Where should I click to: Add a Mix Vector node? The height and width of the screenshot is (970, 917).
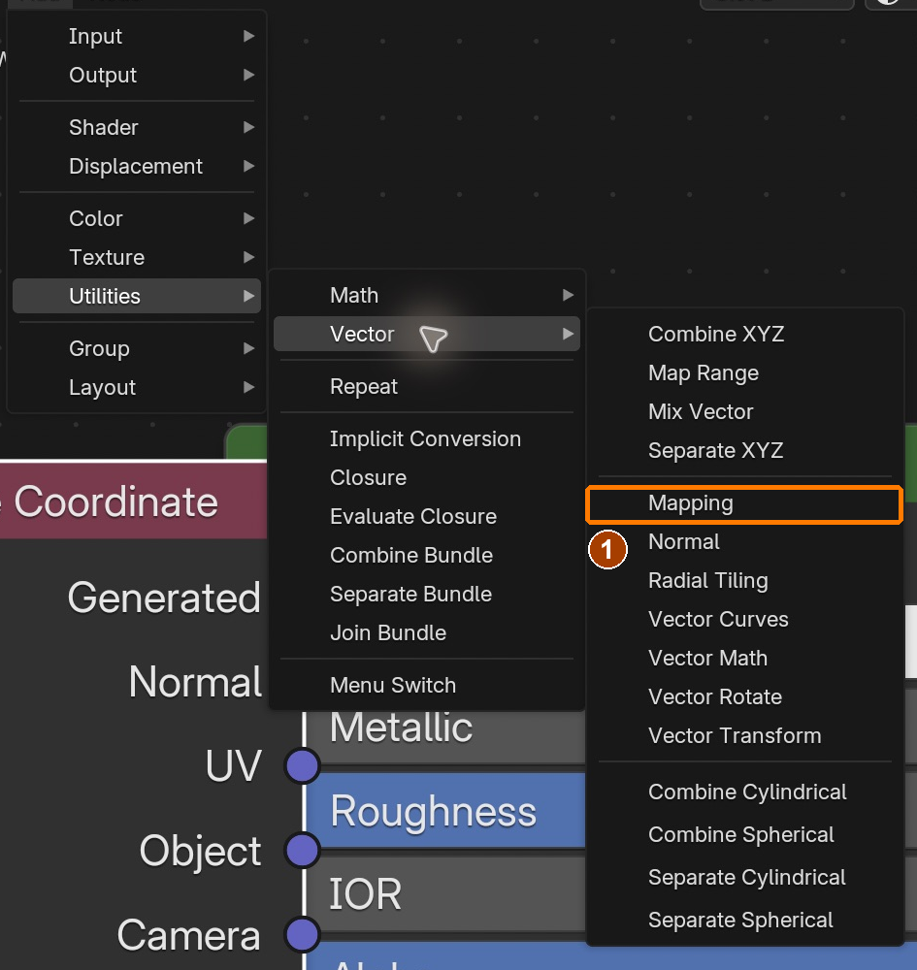(745, 412)
